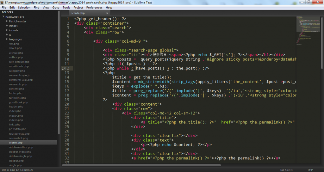Open comments.php in sidebar
The width and height of the screenshot is (324, 172).
18,84
